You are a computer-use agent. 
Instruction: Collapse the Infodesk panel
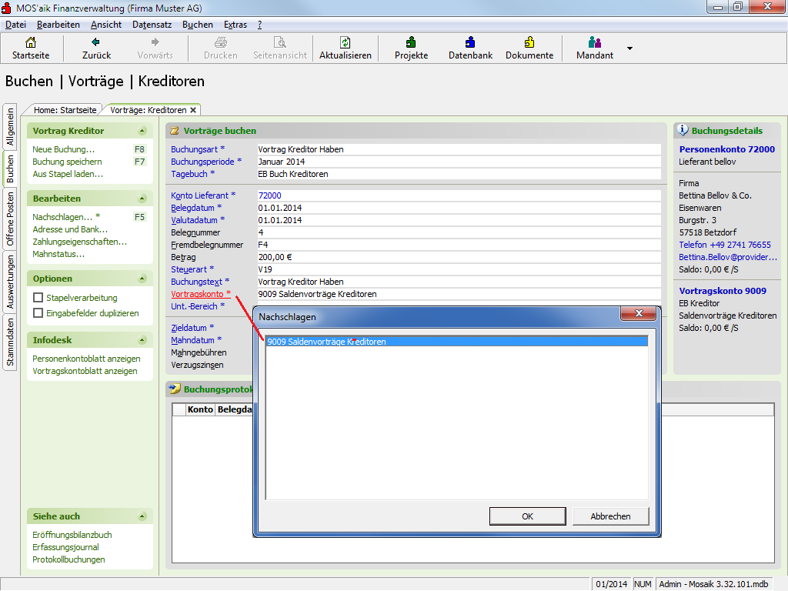142,340
